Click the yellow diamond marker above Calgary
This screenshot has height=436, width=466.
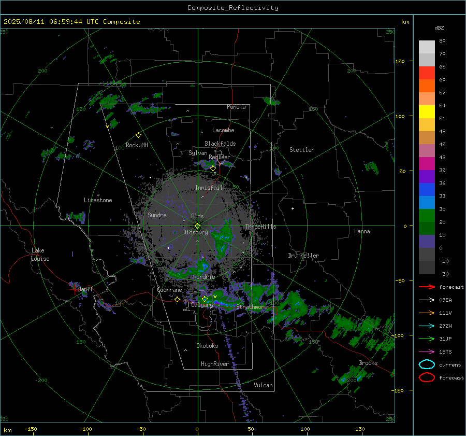click(205, 299)
